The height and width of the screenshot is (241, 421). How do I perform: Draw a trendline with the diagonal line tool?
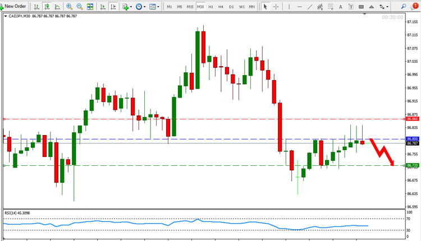pos(309,7)
